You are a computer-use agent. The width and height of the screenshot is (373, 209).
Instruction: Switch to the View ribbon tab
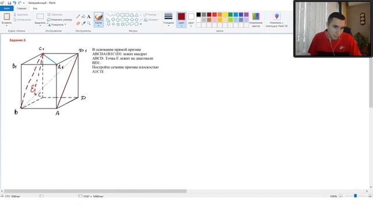(x=35, y=8)
